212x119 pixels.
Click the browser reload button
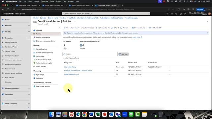pyautogui.click(x=8, y=9)
